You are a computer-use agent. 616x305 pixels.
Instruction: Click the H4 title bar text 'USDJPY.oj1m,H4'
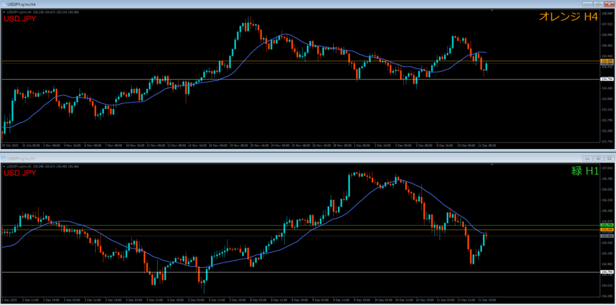(x=20, y=4)
